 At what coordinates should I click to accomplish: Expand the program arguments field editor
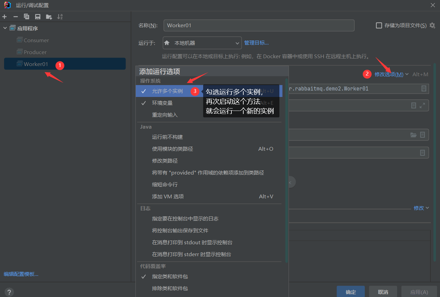point(422,105)
